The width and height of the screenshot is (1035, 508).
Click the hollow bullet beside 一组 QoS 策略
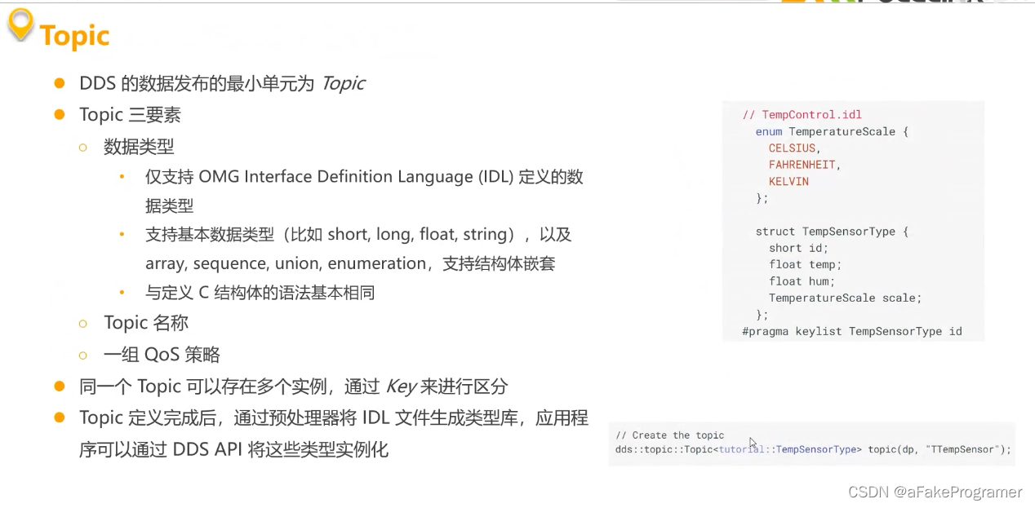[82, 355]
